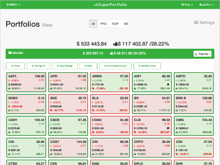The width and height of the screenshot is (220, 165).
Task: Click thumbs-up icon on CBOE card
Action: (51, 132)
